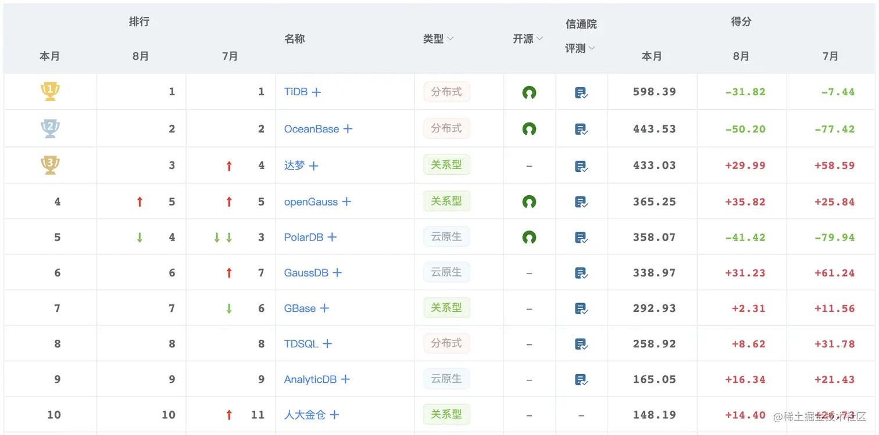Click the 分布式 tag in TiDB row
The width and height of the screenshot is (879, 435).
coord(446,92)
